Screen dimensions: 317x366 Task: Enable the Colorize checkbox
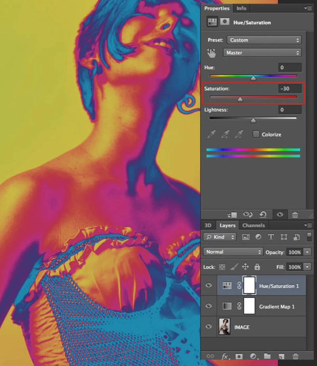click(x=256, y=134)
